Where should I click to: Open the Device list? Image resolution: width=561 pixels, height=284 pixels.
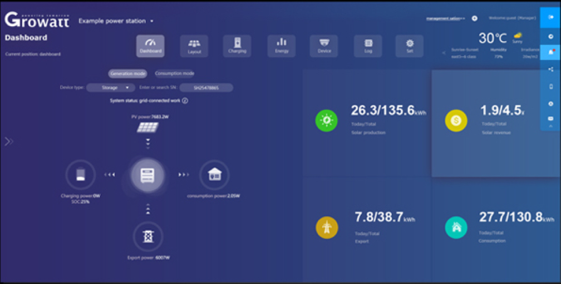pyautogui.click(x=324, y=46)
